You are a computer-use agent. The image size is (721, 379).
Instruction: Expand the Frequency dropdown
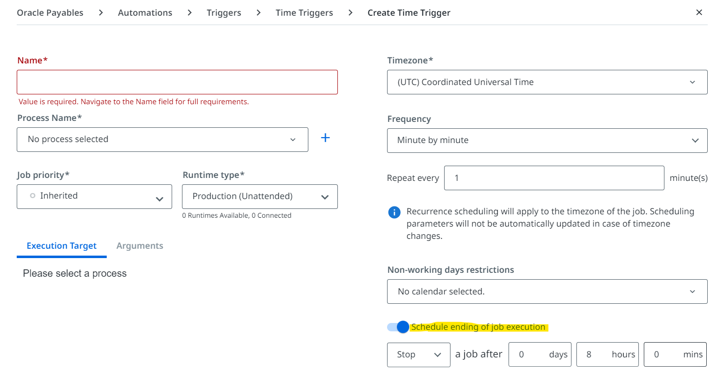point(547,141)
